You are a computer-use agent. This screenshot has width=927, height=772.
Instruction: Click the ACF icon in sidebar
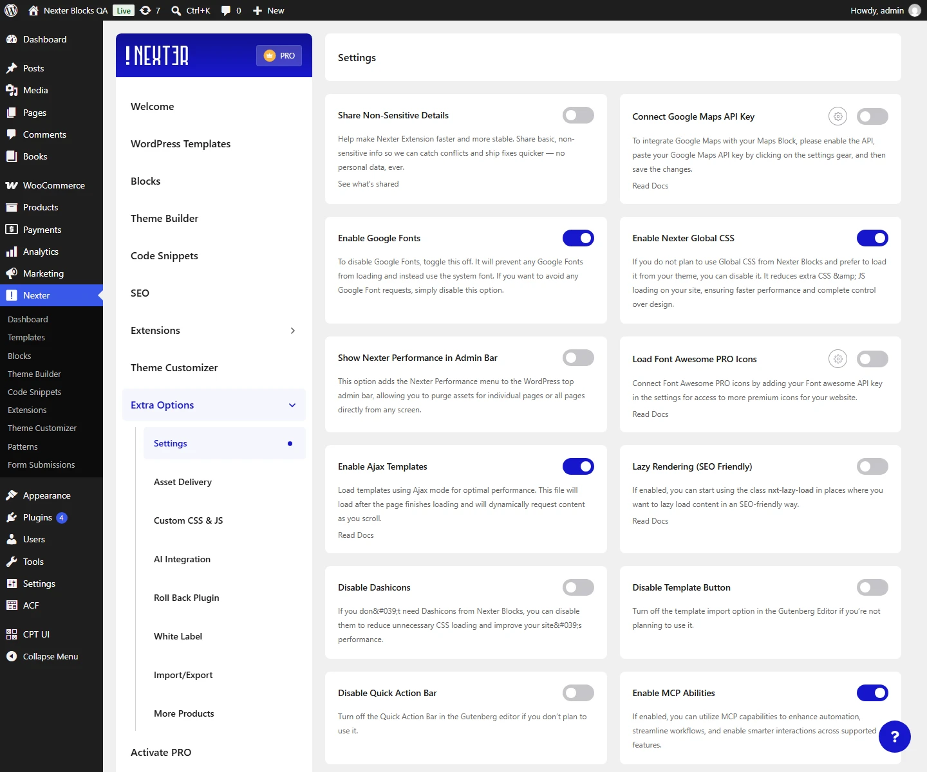[x=12, y=605]
